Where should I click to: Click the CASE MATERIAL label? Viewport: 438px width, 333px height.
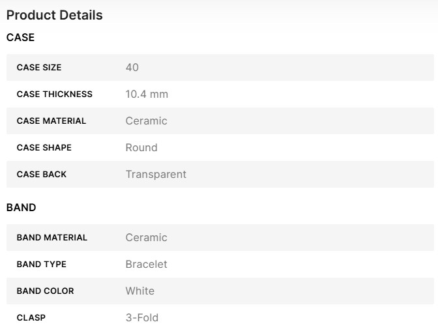51,121
